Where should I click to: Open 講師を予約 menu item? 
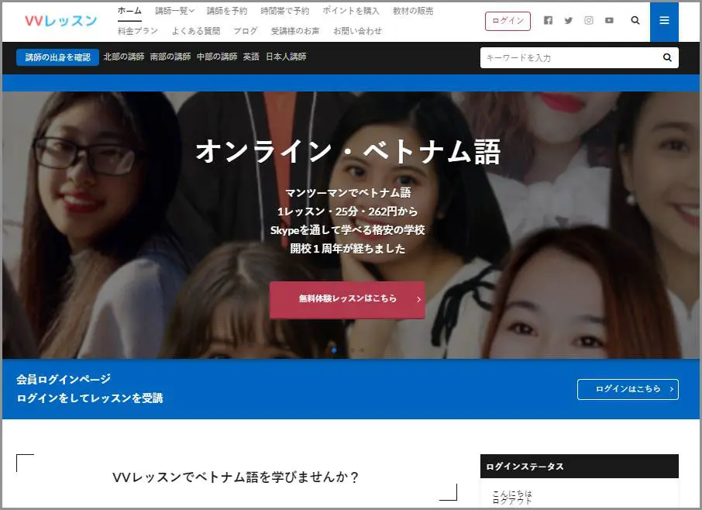[226, 11]
